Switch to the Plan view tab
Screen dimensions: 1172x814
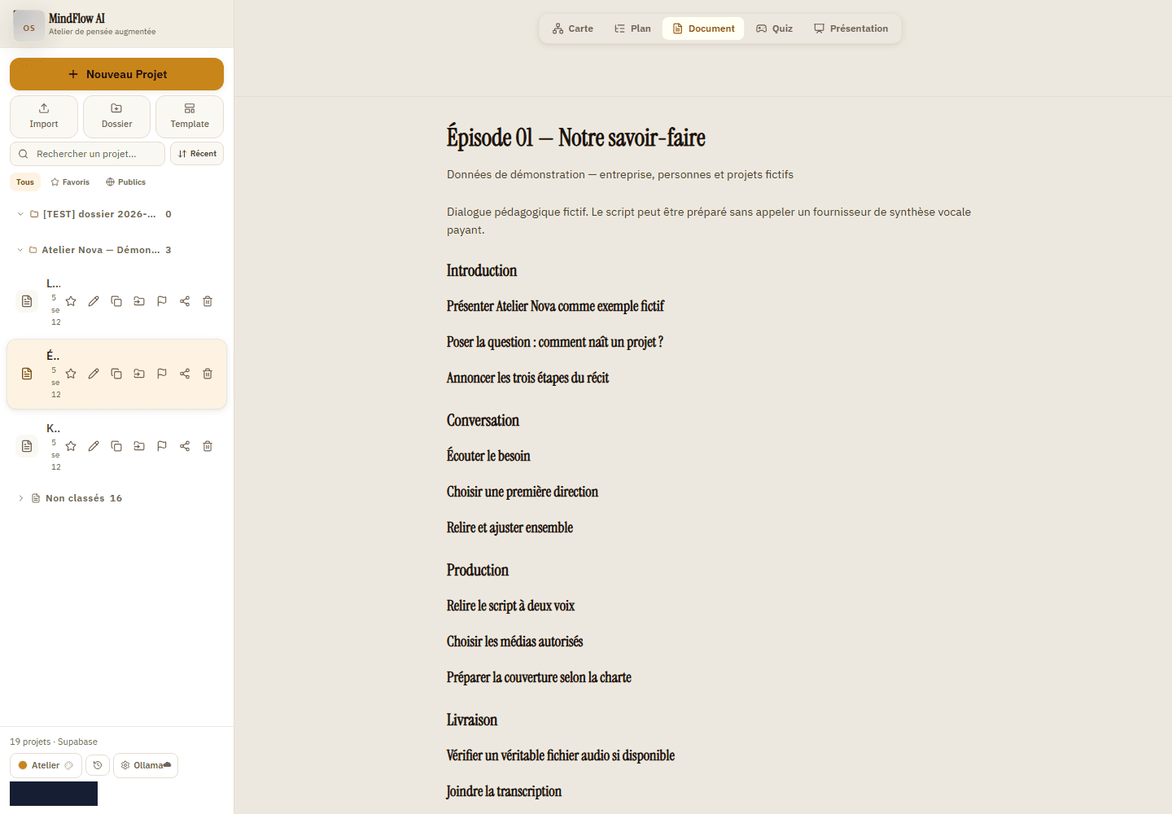[632, 28]
